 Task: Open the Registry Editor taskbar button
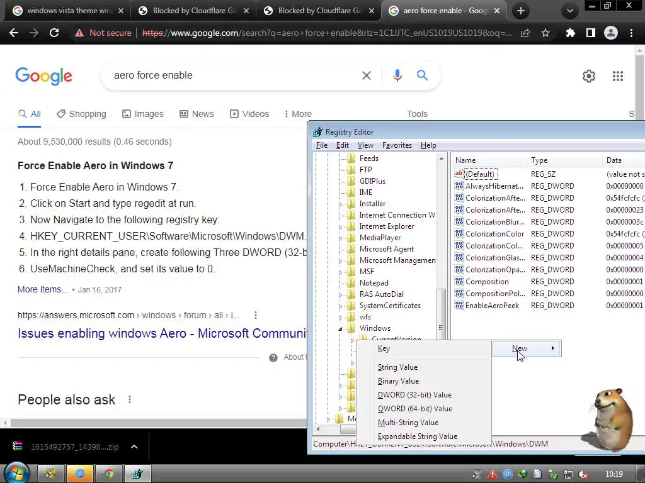pyautogui.click(x=138, y=474)
